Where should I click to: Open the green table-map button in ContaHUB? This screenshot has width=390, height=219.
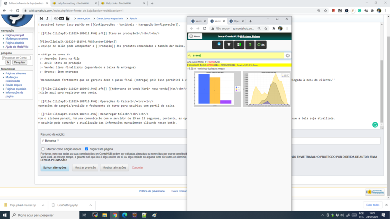(239, 45)
